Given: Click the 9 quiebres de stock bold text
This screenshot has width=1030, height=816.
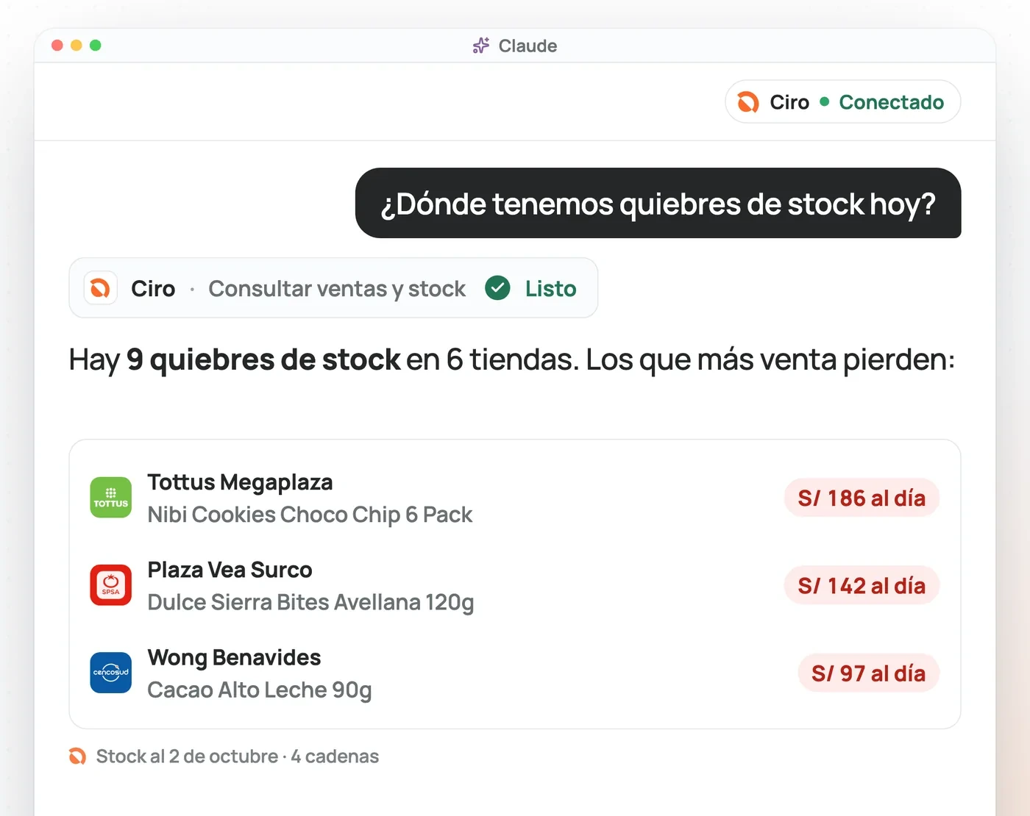Looking at the screenshot, I should tap(263, 359).
